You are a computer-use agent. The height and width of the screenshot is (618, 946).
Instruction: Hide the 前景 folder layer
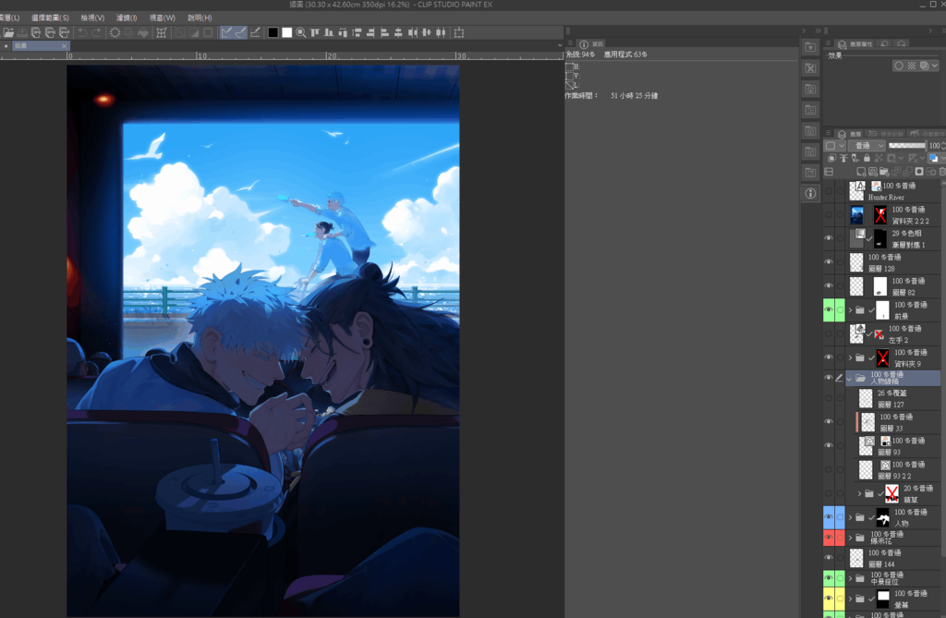click(x=829, y=309)
